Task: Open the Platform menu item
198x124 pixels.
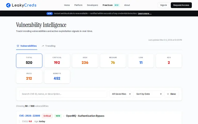Action: pyautogui.click(x=78, y=5)
